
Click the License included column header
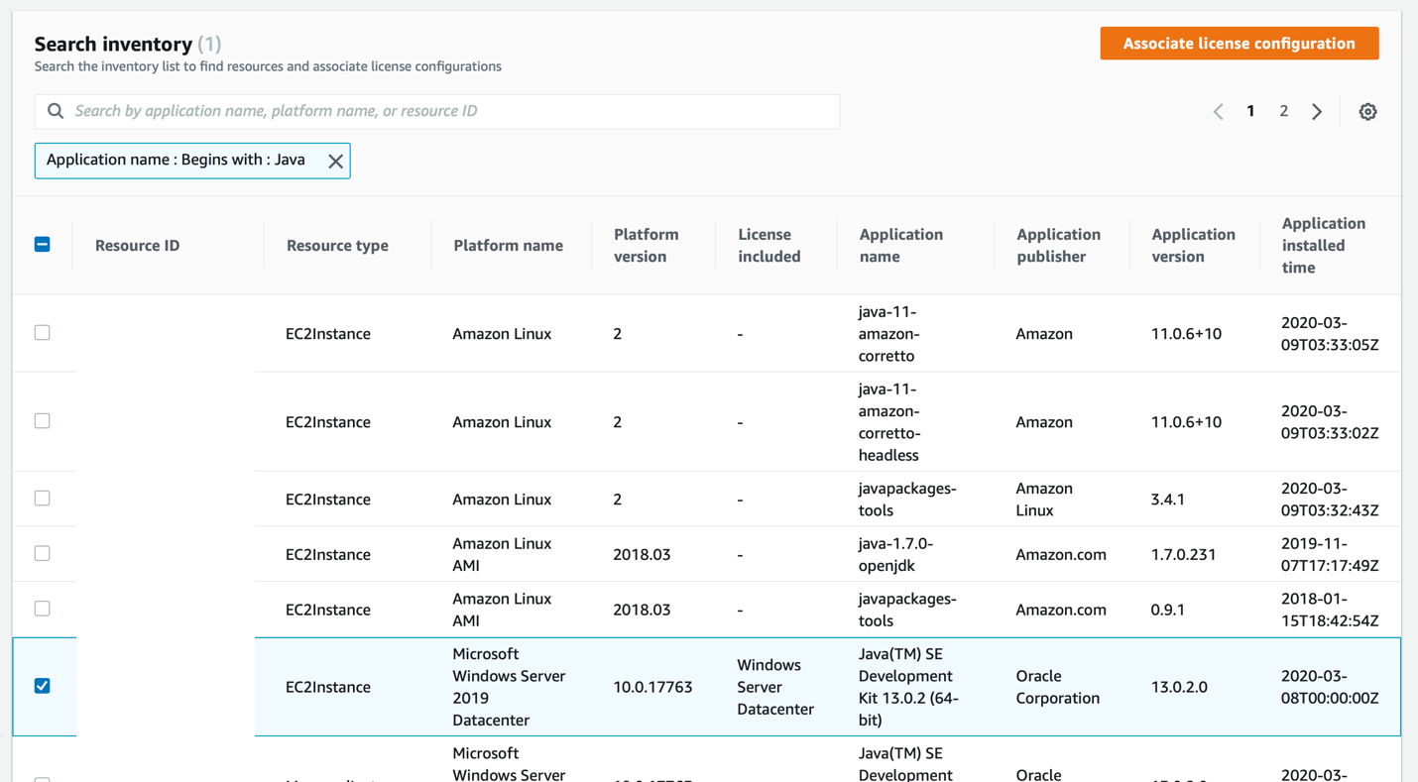[x=769, y=244]
